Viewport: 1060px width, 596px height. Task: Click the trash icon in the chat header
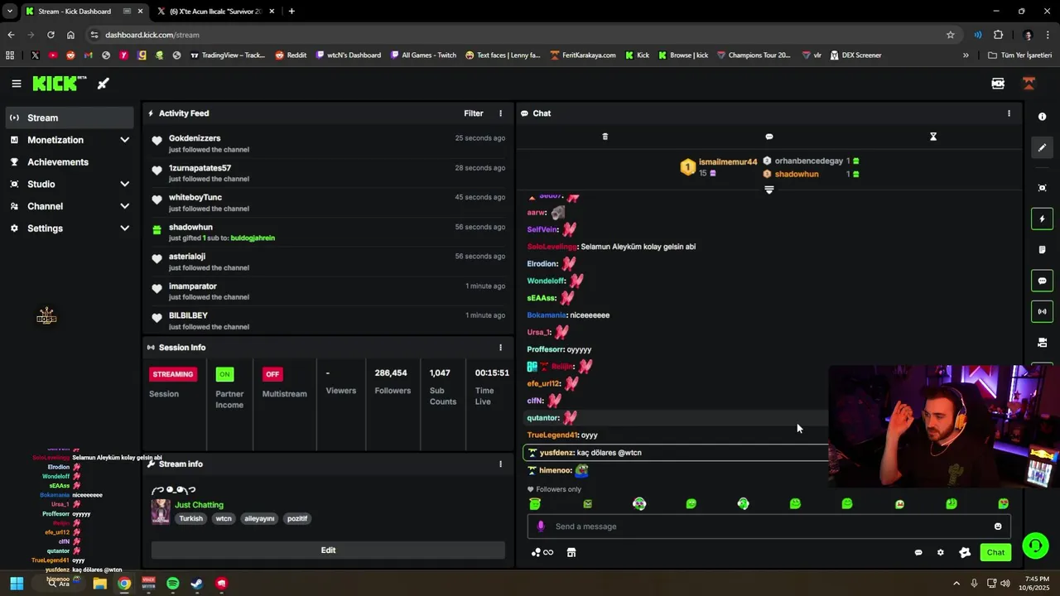coord(605,137)
